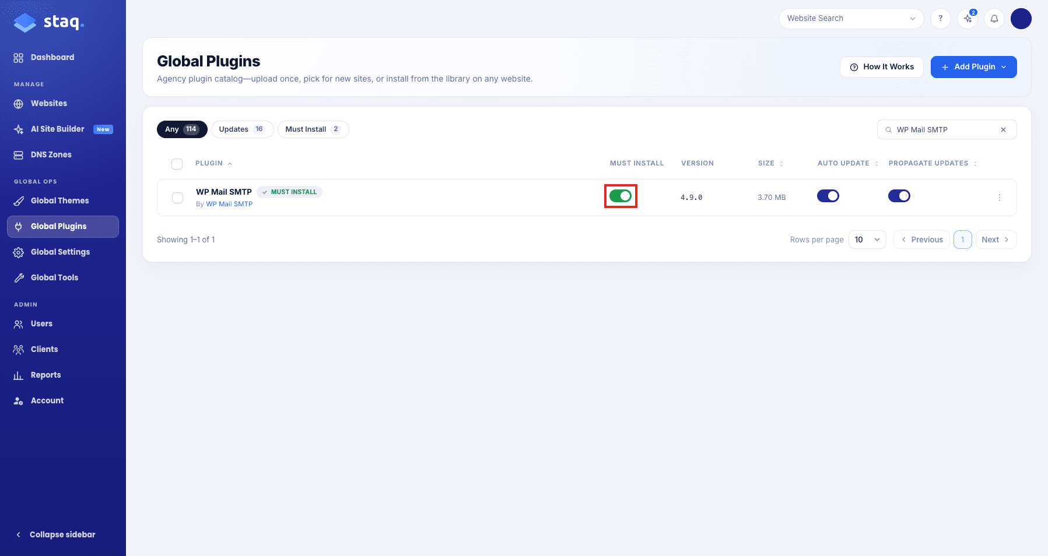This screenshot has width=1048, height=556.
Task: Open row options for WP Mail SMTP
Action: click(1000, 198)
